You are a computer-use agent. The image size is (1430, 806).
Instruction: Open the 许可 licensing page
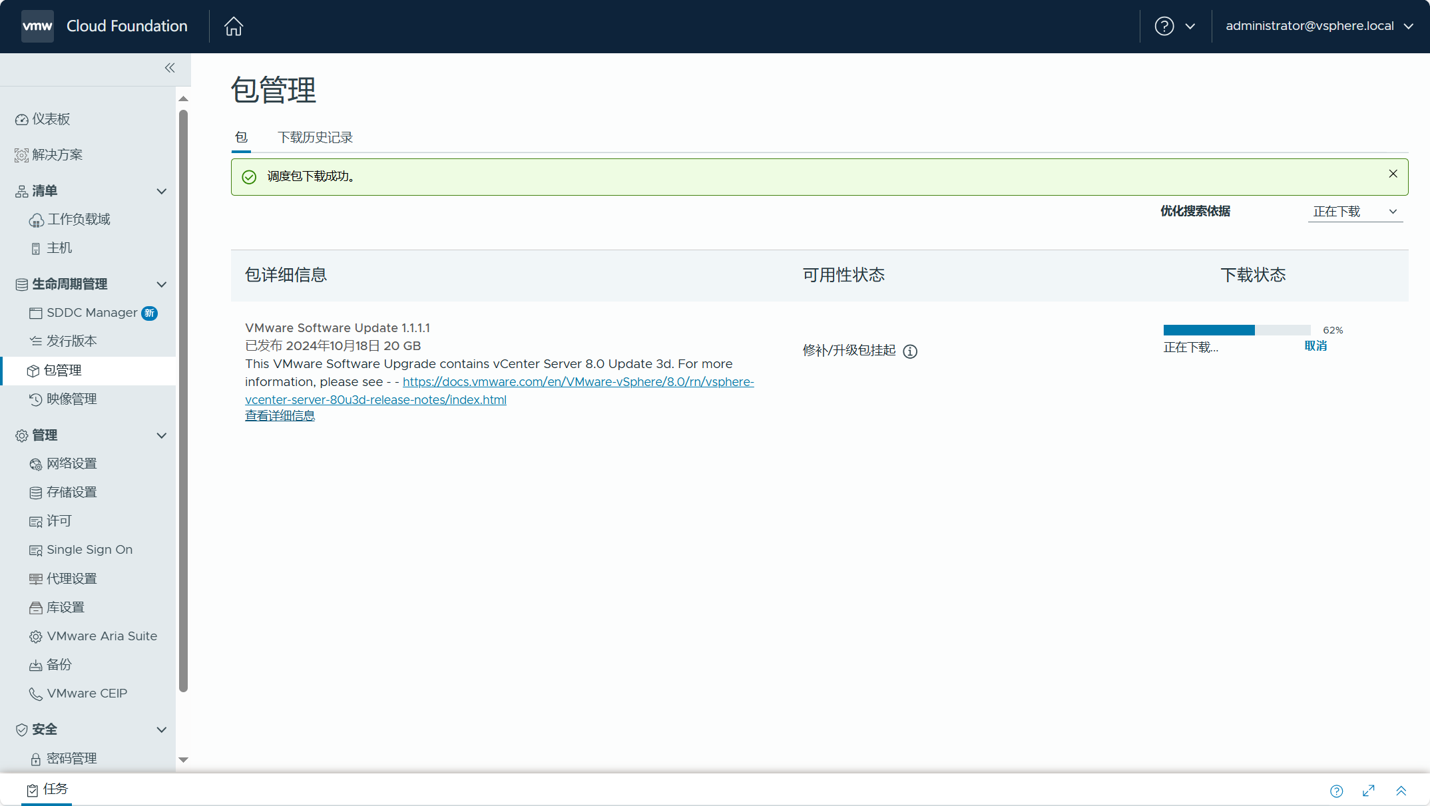[x=51, y=521]
